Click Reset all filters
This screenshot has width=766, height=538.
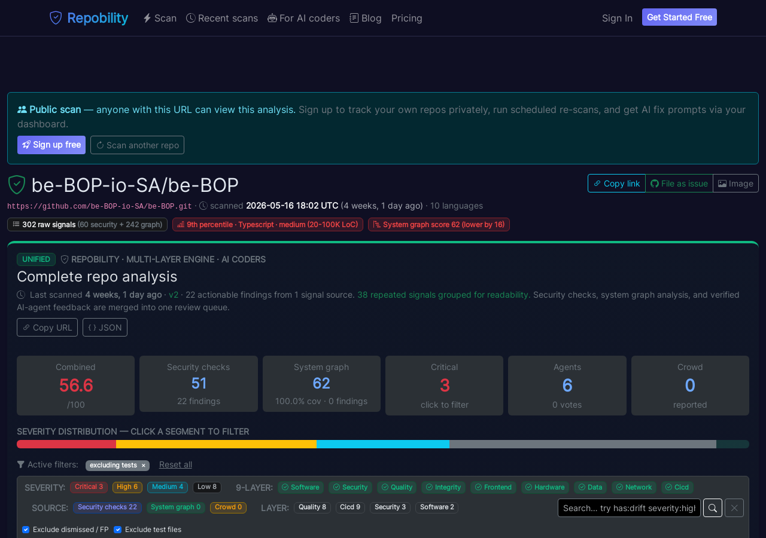click(x=175, y=464)
